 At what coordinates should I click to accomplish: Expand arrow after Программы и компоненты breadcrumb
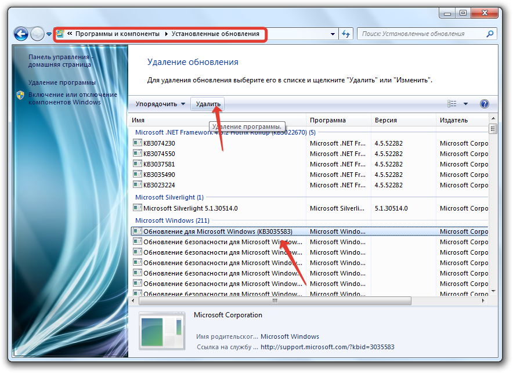tap(166, 34)
